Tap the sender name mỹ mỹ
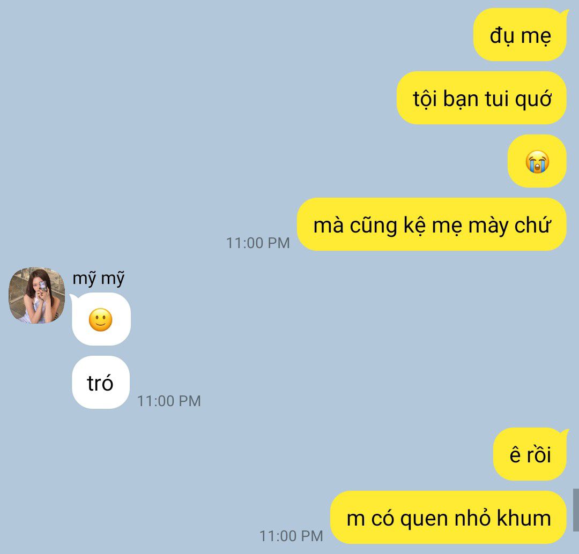The width and height of the screenshot is (579, 554). tap(98, 279)
